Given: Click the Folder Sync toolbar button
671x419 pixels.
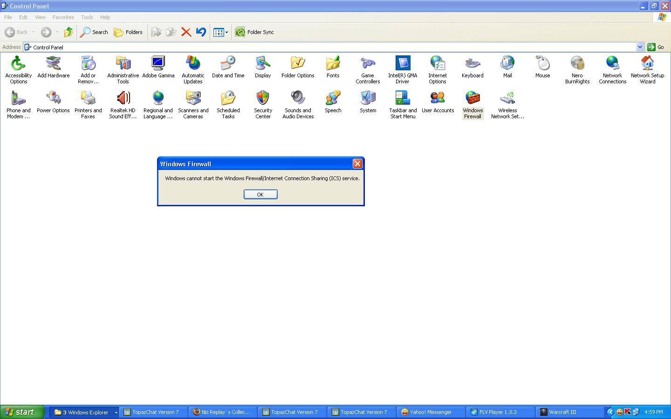Looking at the screenshot, I should (x=254, y=32).
